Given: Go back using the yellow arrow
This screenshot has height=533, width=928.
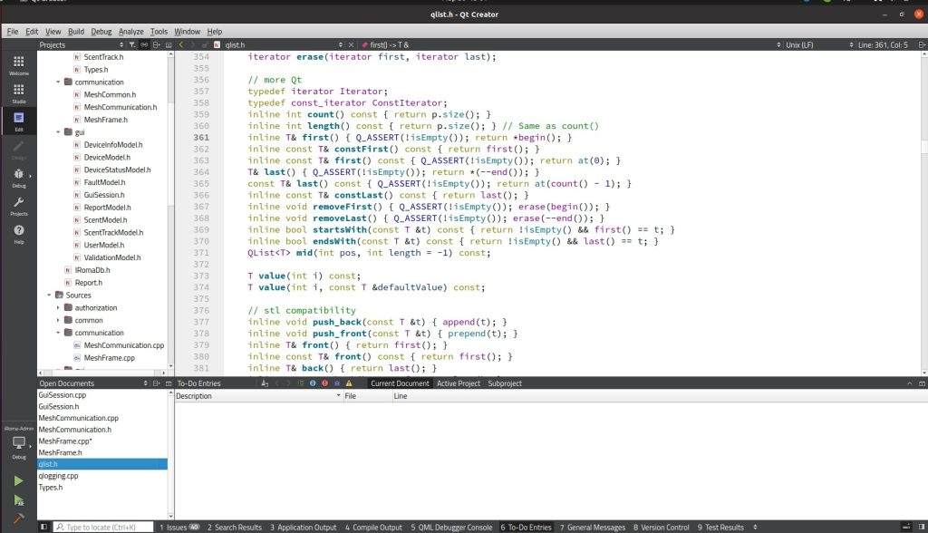Looking at the screenshot, I should point(181,44).
